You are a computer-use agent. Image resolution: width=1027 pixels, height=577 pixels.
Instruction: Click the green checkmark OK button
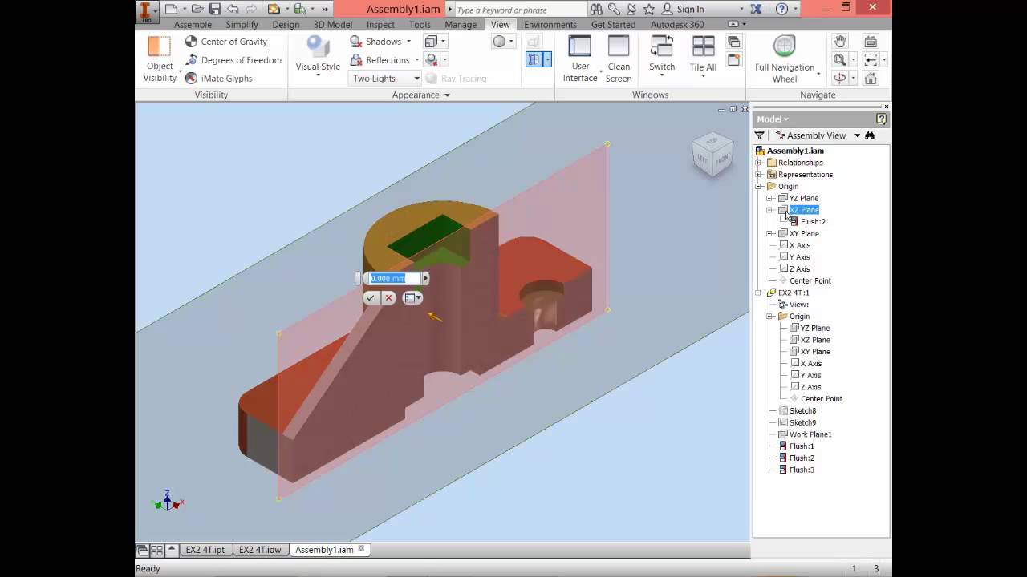pos(370,297)
